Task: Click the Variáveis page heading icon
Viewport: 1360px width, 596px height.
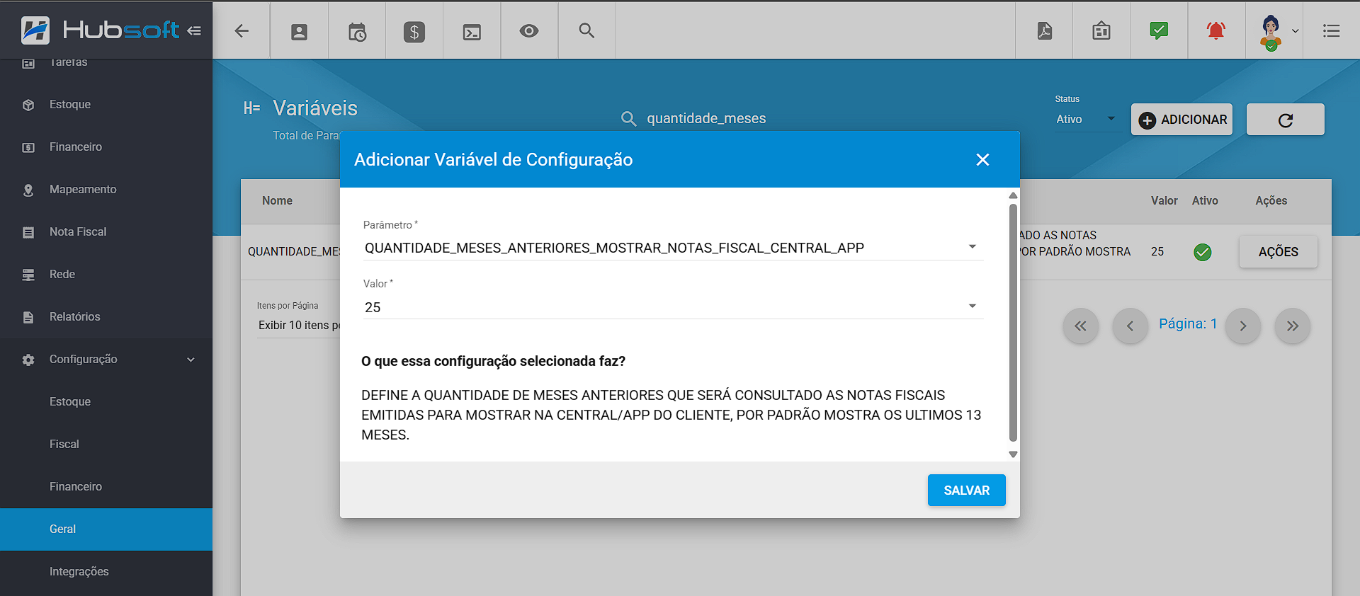Action: pos(251,108)
